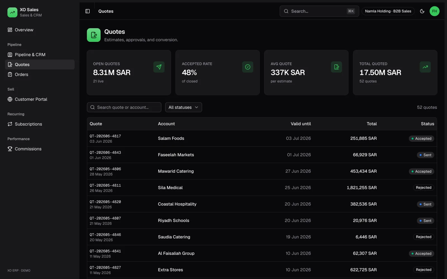
Task: Go to Orders in sidebar
Action: (40, 74)
